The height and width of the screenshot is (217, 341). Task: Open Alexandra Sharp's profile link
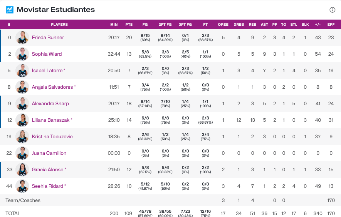50,104
